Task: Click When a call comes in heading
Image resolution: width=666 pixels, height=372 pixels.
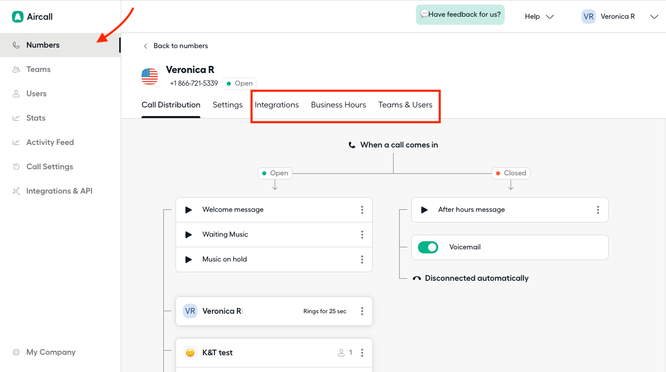Action: 399,145
